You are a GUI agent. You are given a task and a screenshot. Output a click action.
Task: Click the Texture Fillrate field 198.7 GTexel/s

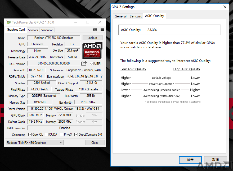88,89
